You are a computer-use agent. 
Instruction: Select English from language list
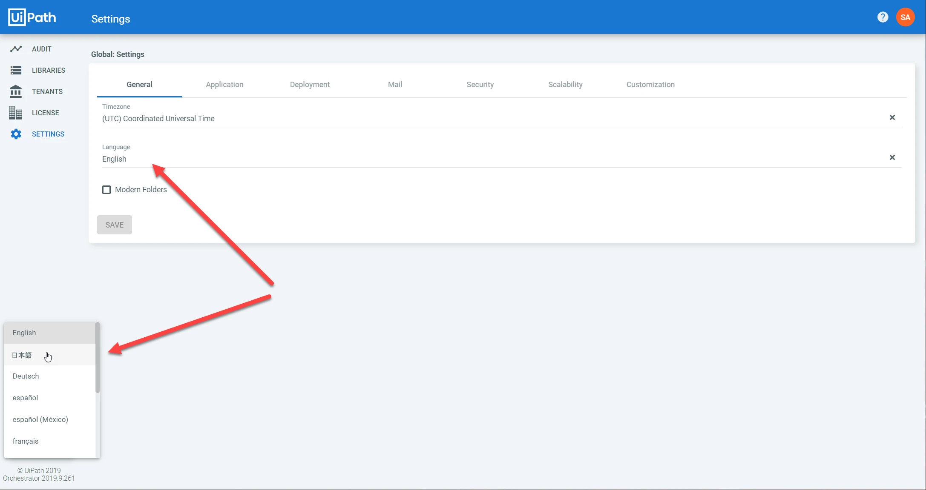[x=50, y=333]
